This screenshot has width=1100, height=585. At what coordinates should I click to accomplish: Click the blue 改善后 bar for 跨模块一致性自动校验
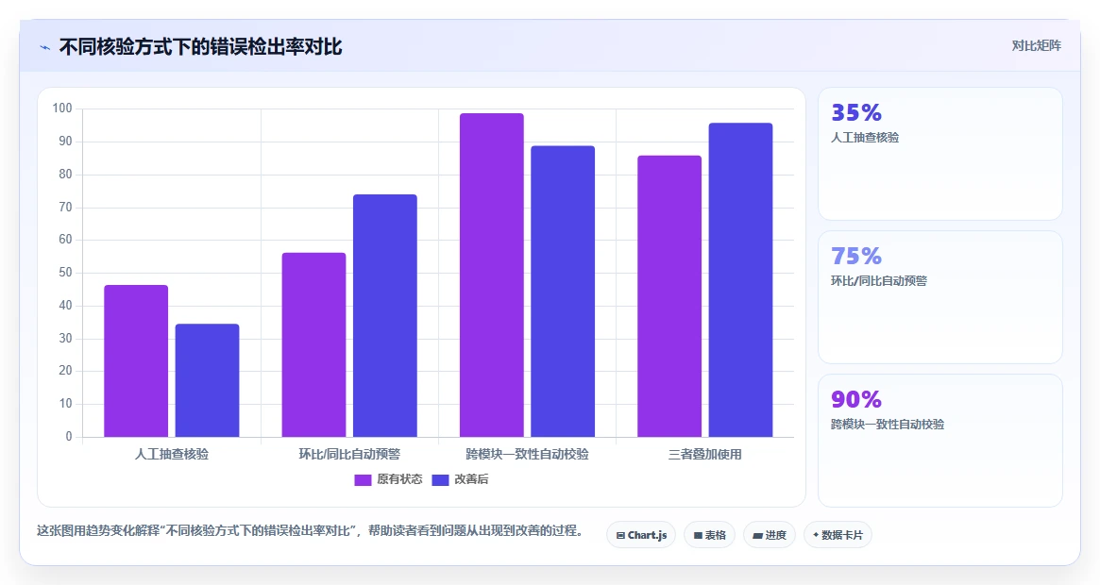point(563,292)
